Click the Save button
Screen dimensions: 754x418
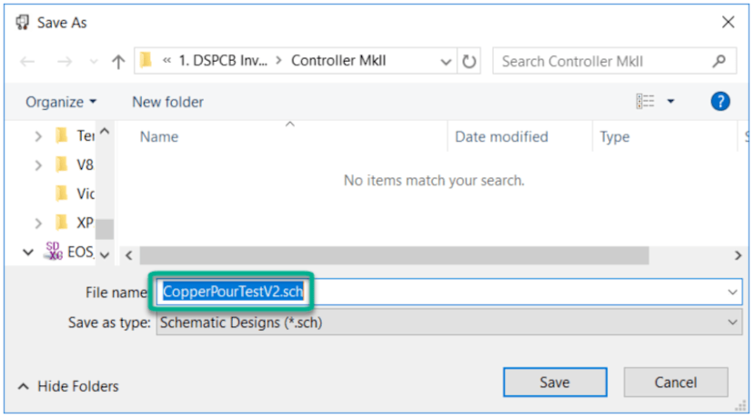[x=555, y=383]
